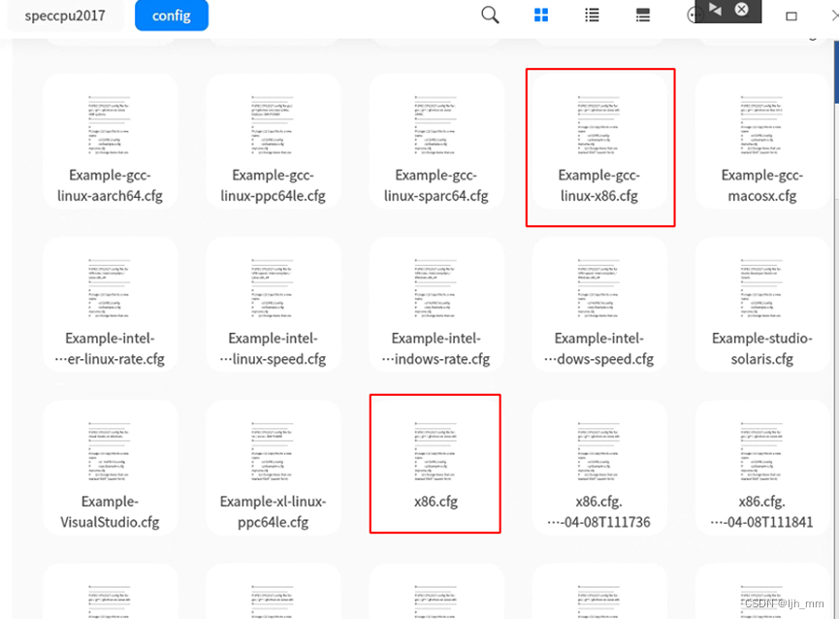Click file name text Example-xl-linux-ppc64le.cfg
Viewport: 839px width, 619px height.
[273, 512]
